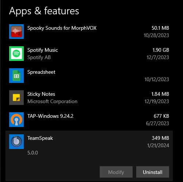Click the 1.90 GB size of Spotify
The height and width of the screenshot is (182, 183).
point(161,50)
